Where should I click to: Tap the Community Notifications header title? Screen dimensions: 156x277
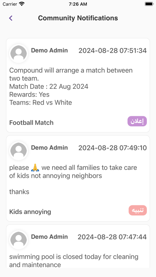point(78,18)
